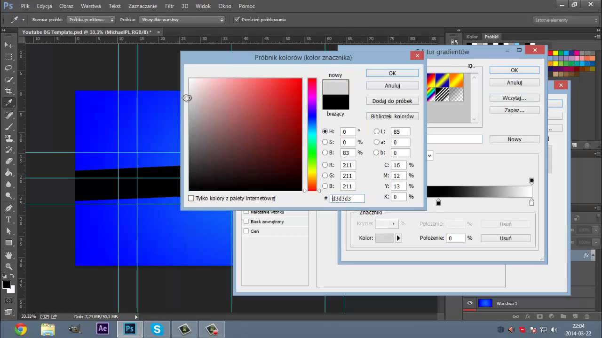
Task: Enable the Cień layer style checkbox
Action: (246, 231)
